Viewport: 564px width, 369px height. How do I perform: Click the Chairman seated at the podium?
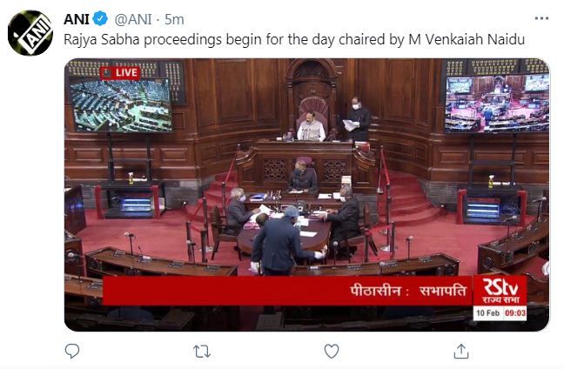311,126
